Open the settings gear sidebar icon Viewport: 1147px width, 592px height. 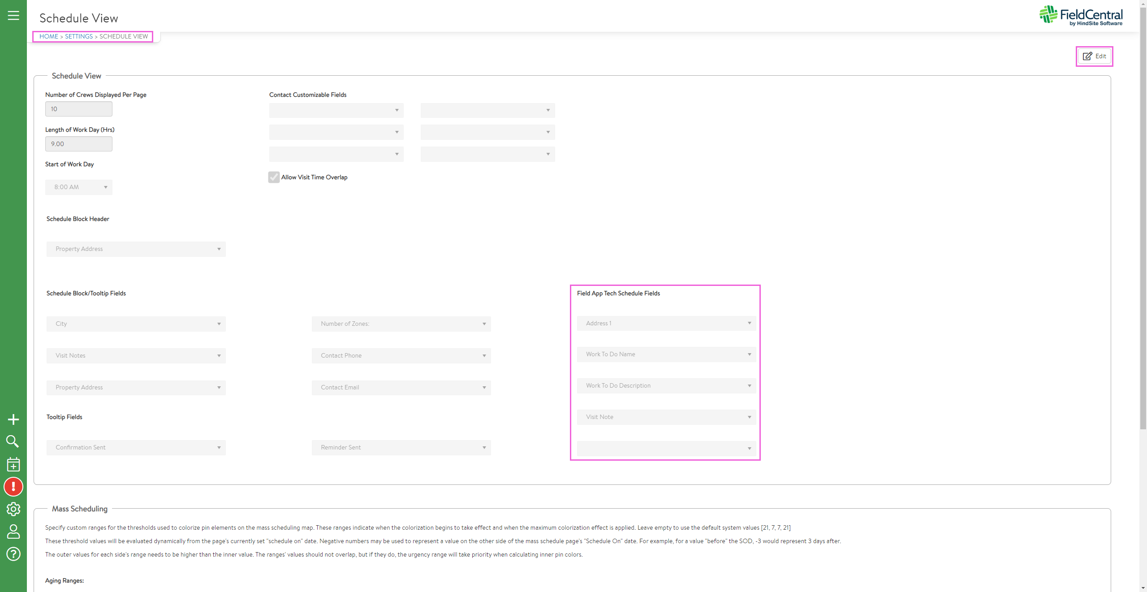pos(13,509)
